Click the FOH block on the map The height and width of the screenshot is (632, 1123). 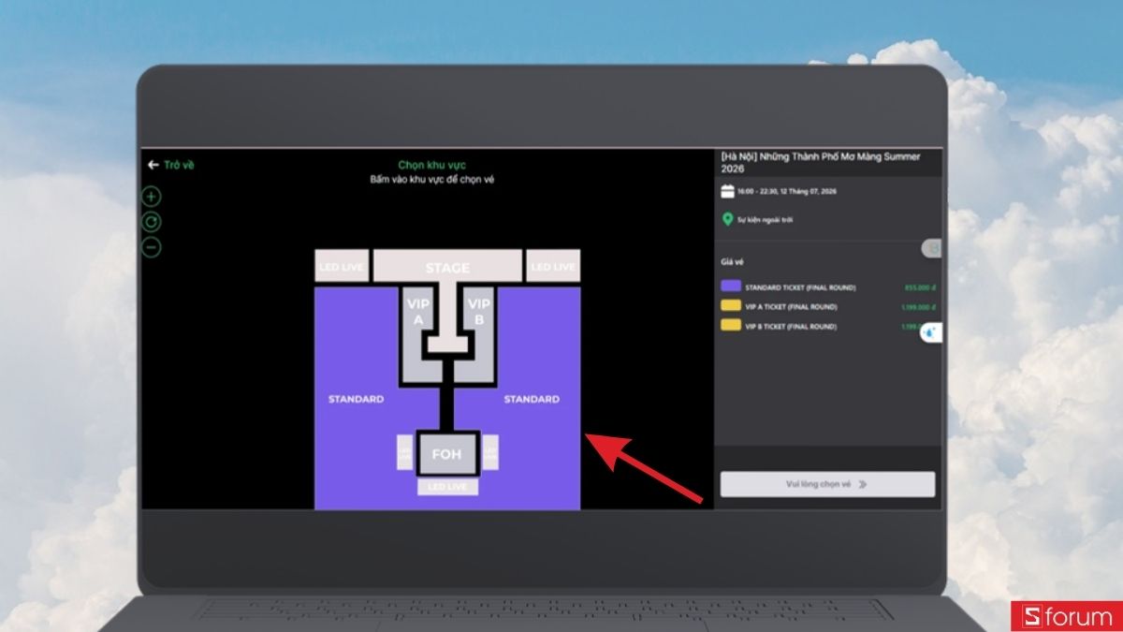[x=447, y=454]
